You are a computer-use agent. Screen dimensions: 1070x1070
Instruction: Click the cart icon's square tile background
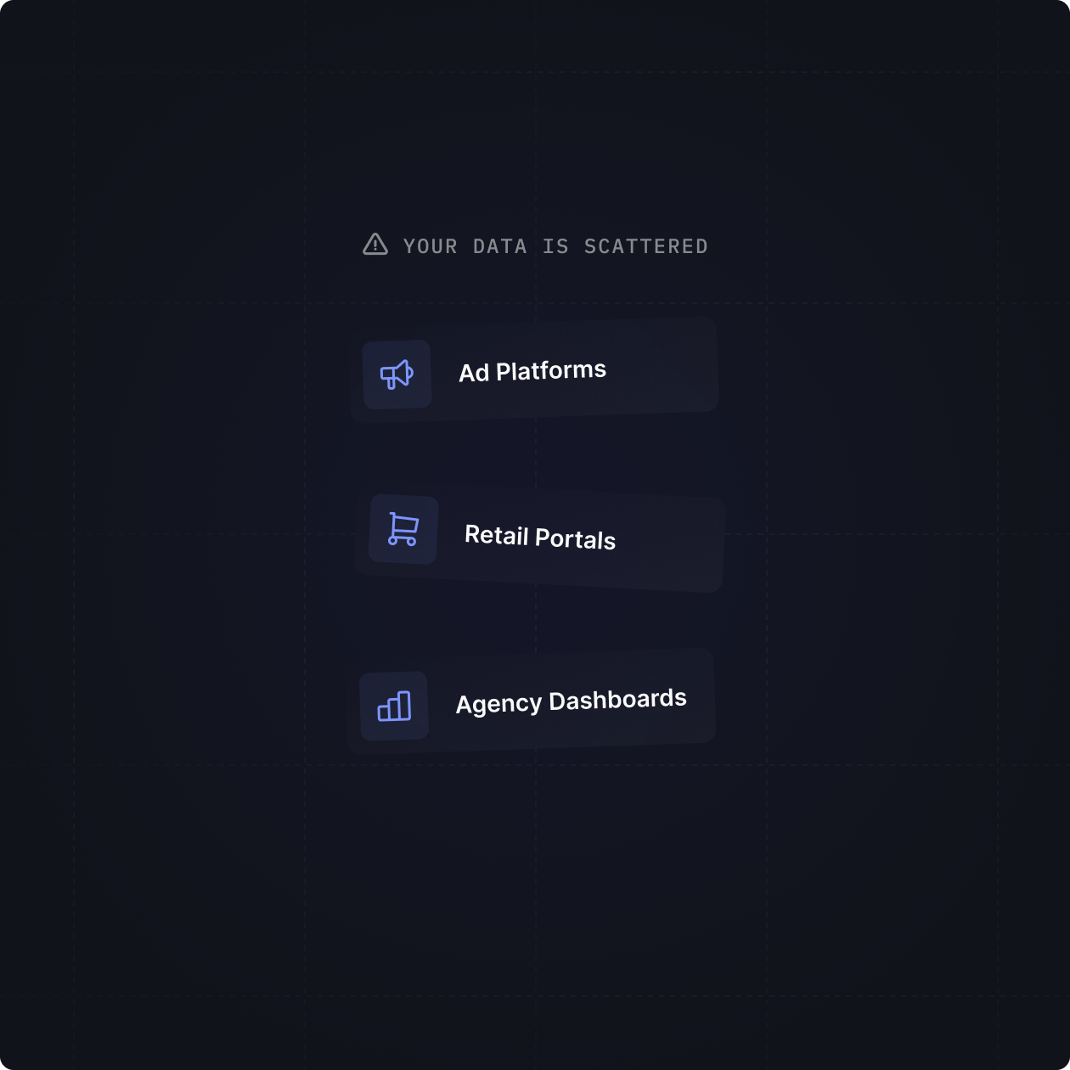click(403, 529)
